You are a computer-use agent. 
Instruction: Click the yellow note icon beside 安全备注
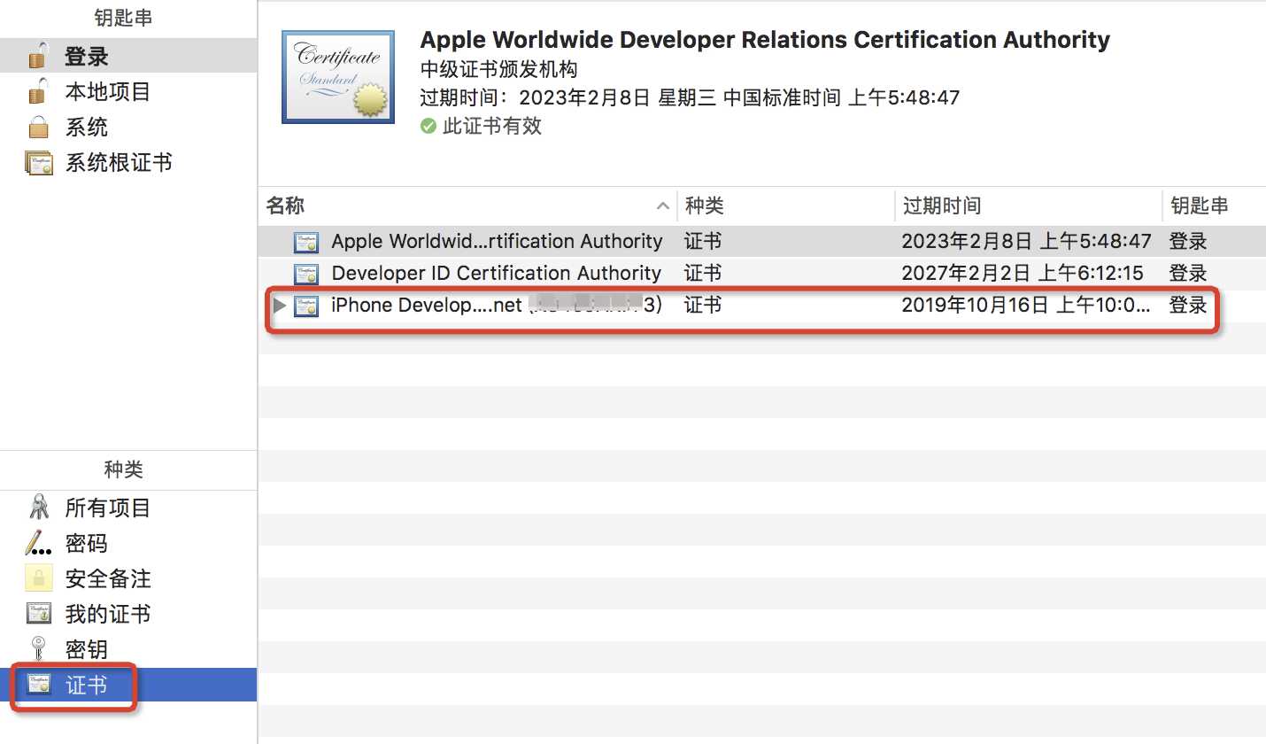click(37, 578)
